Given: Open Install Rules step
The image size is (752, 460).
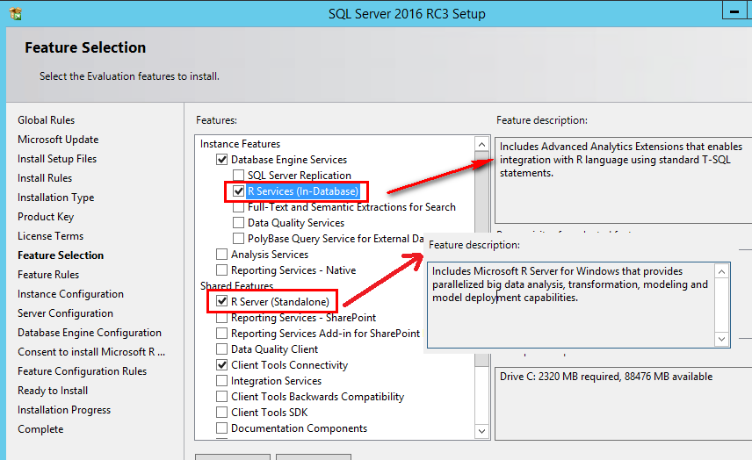Looking at the screenshot, I should coord(45,178).
